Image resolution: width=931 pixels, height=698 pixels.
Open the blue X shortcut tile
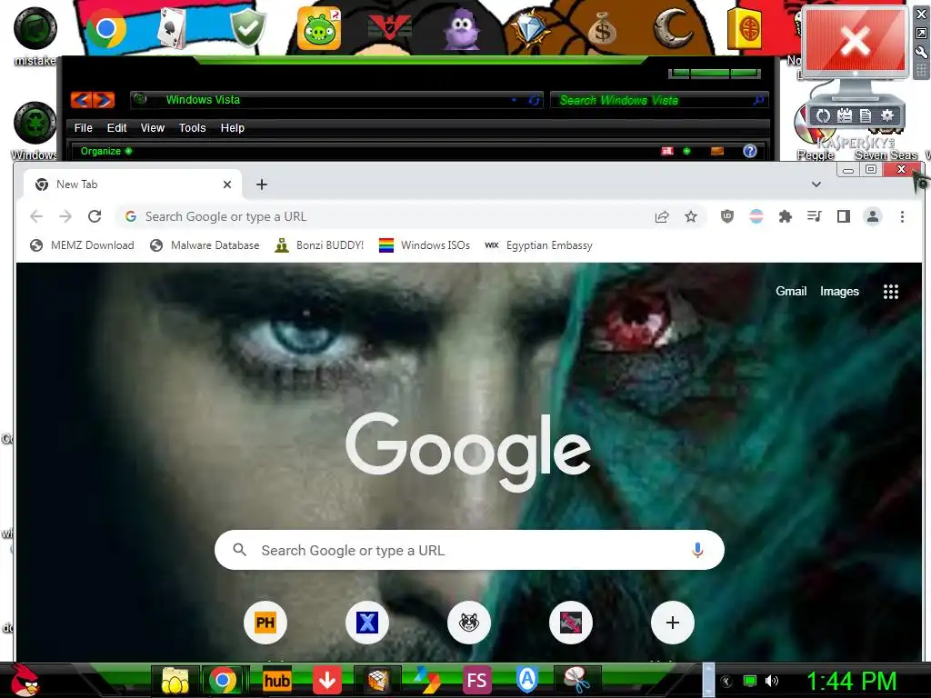367,623
